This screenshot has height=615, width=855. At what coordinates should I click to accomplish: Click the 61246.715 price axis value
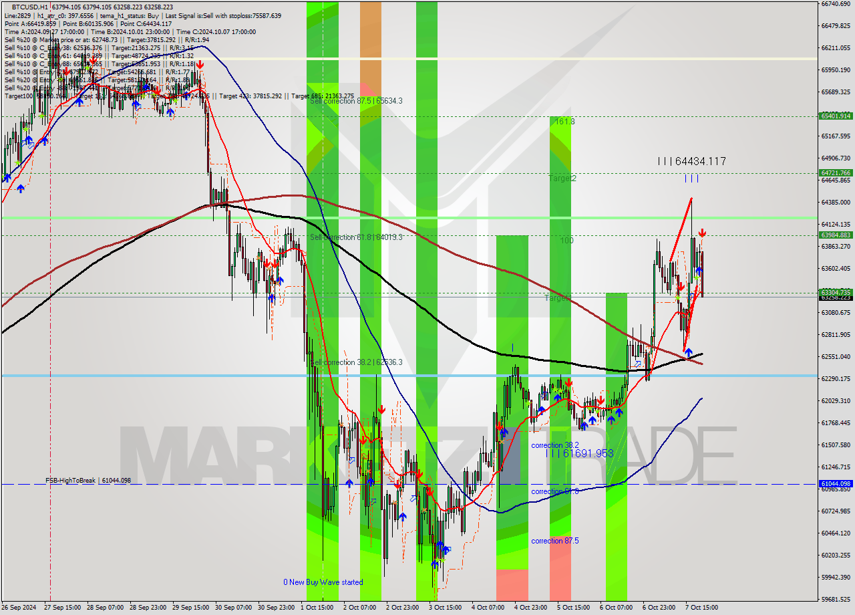point(835,467)
